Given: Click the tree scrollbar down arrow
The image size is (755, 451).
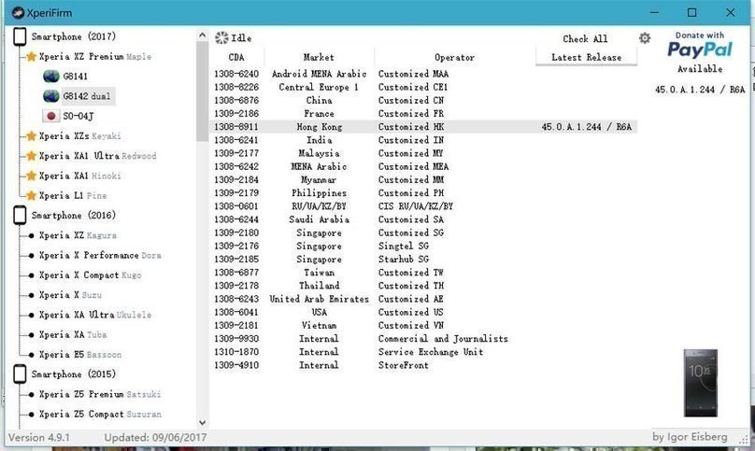Looking at the screenshot, I should click(202, 423).
